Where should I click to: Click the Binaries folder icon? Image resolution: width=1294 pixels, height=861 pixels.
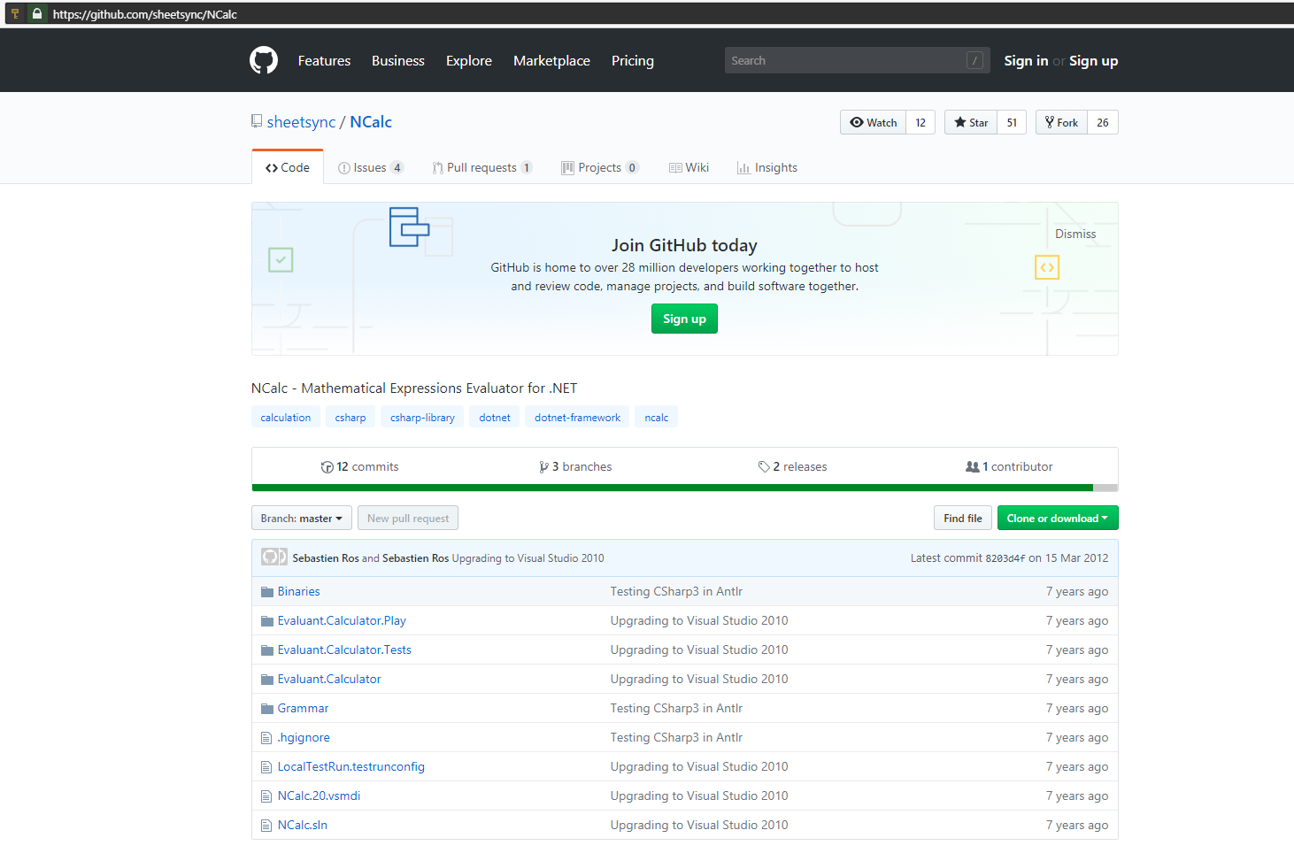tap(266, 592)
